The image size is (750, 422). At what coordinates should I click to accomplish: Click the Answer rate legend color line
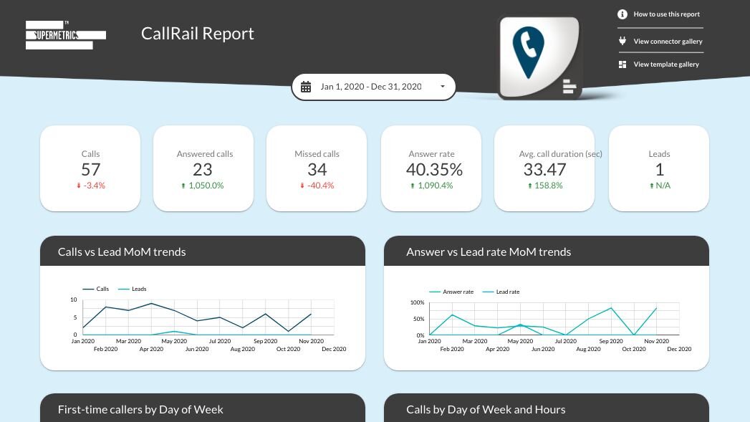tap(434, 292)
